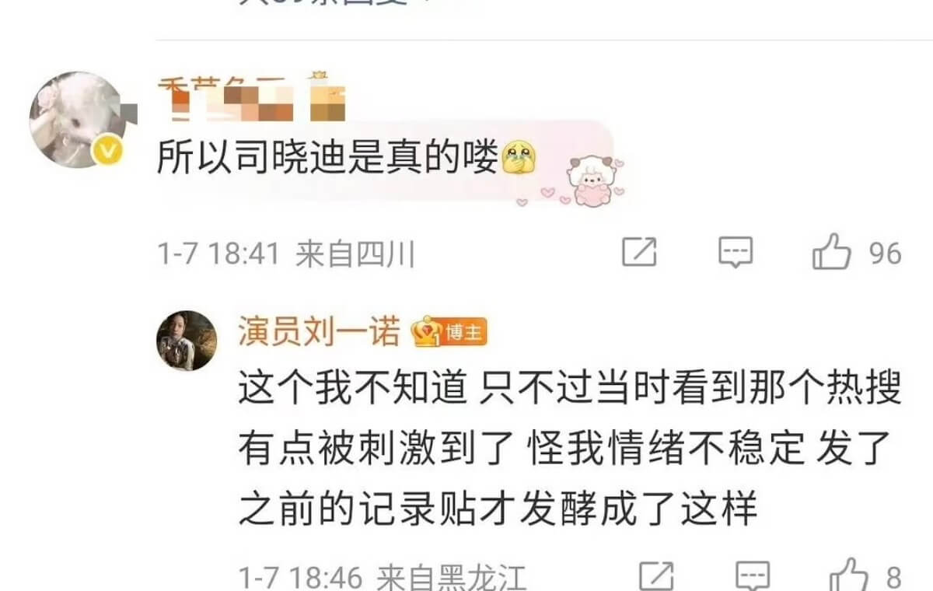Tap the blurred member badge beside the top username

click(x=327, y=97)
